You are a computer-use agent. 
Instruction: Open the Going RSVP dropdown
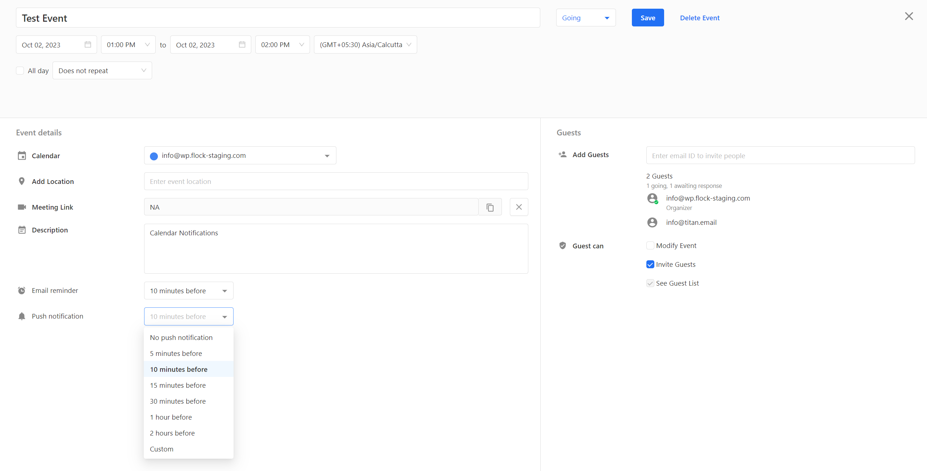pyautogui.click(x=586, y=18)
